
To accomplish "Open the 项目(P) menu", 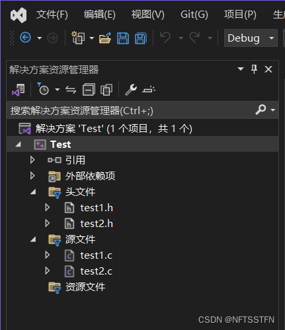I will 240,15.
